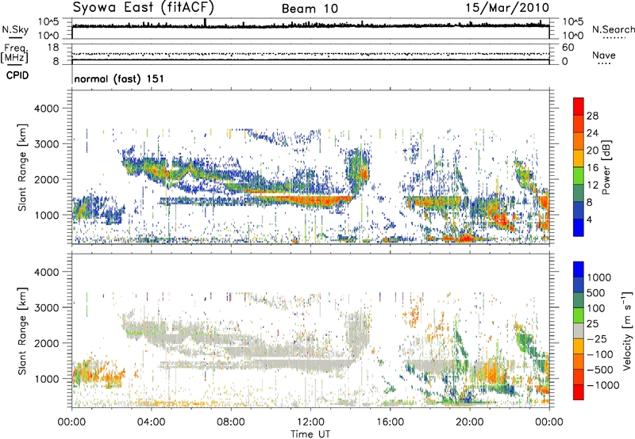Viewport: 635px width, 439px height.
Task: Click the bright blue top segment of velocity colorbar
Action: [x=579, y=269]
